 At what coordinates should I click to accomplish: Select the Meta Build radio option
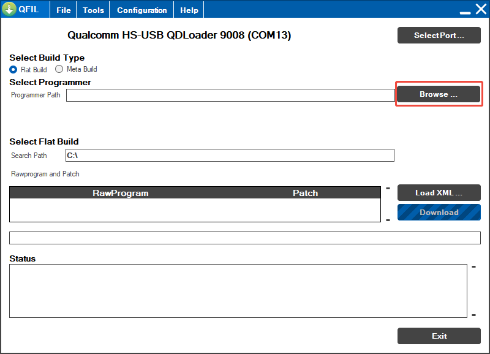coord(76,69)
